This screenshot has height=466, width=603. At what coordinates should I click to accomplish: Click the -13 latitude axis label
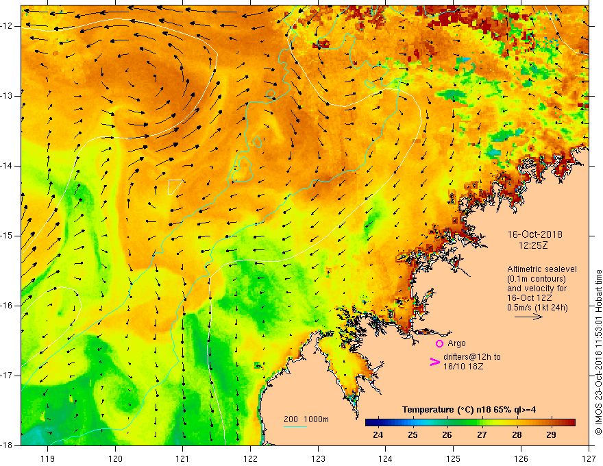coord(7,96)
